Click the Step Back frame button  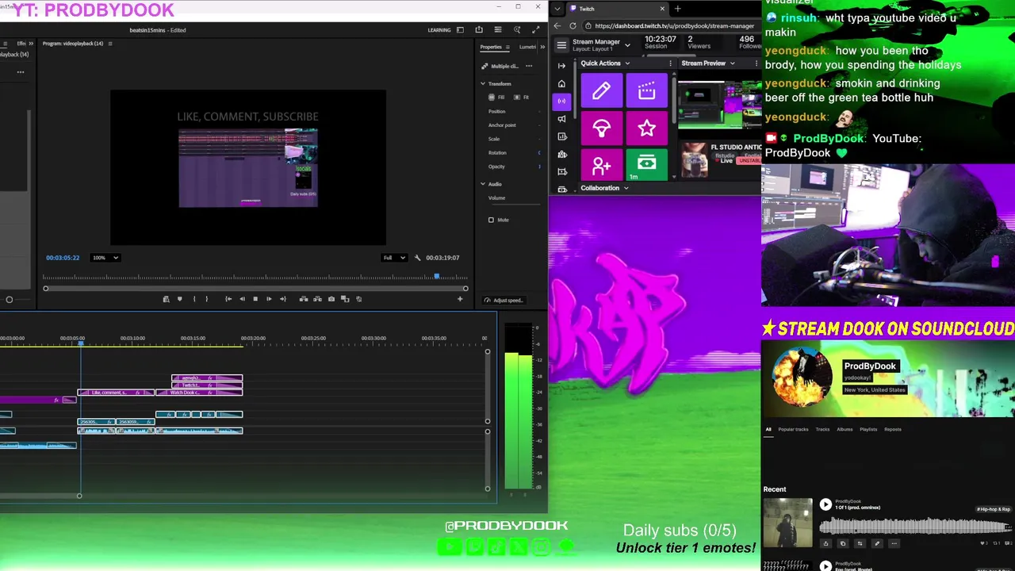tap(242, 299)
